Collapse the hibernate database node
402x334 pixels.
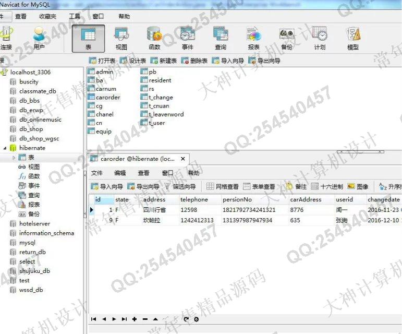click(x=5, y=148)
